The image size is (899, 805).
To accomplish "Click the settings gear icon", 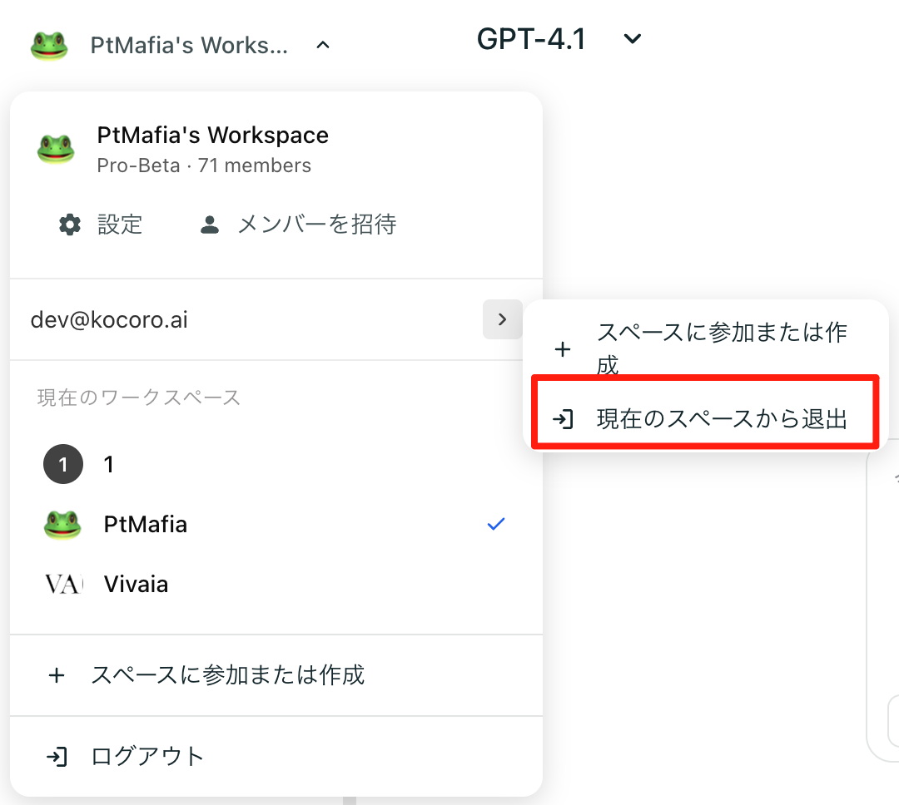I will (71, 225).
